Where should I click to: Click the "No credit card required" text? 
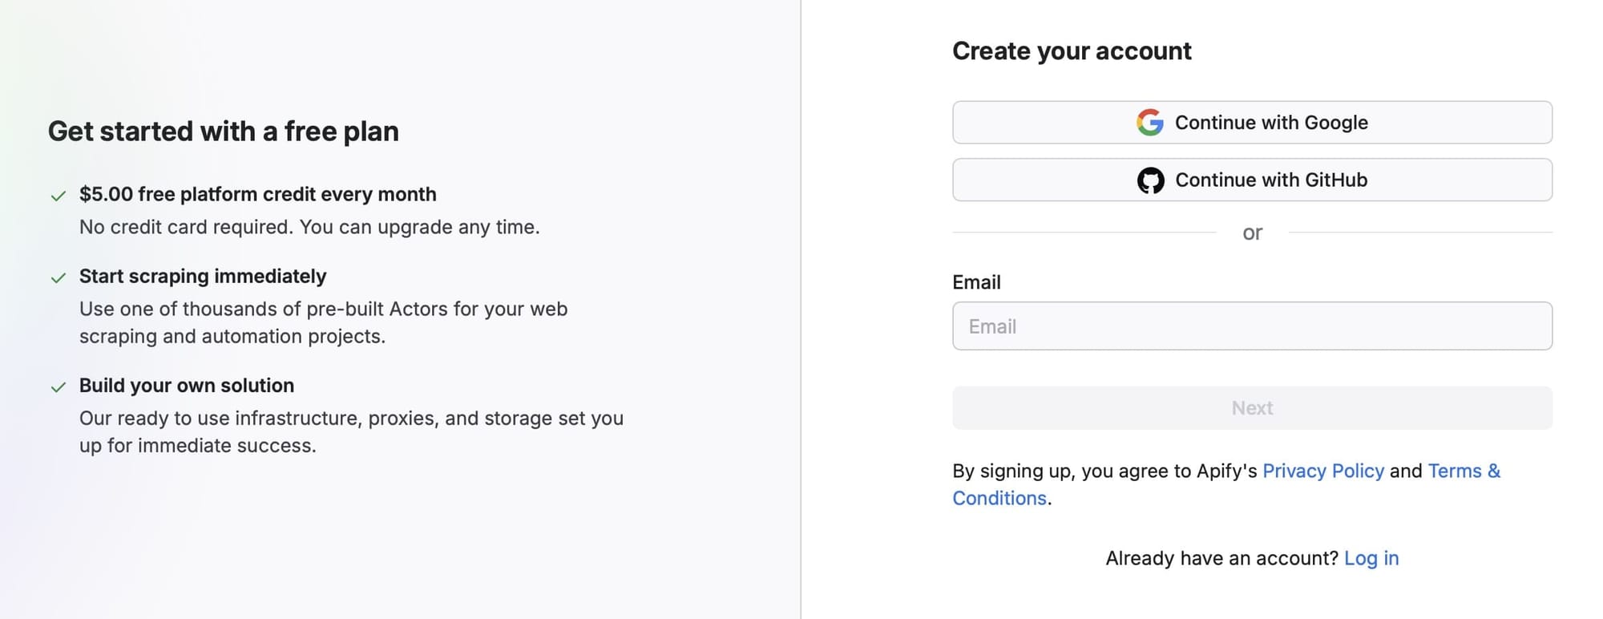309,227
